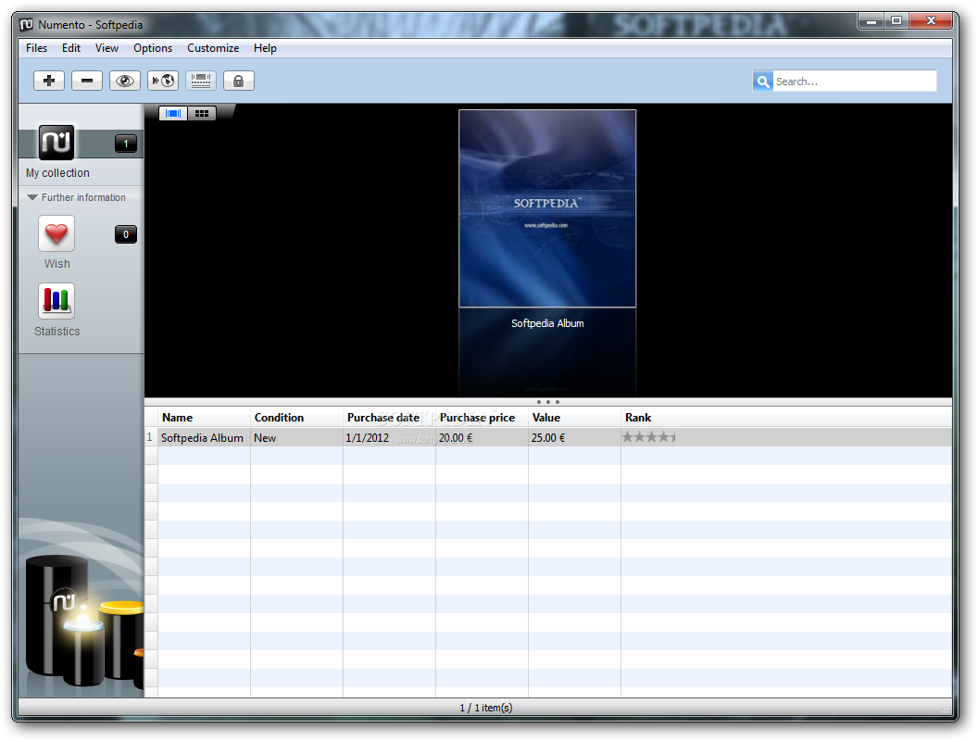Sort by the Condition column header

pyautogui.click(x=296, y=418)
